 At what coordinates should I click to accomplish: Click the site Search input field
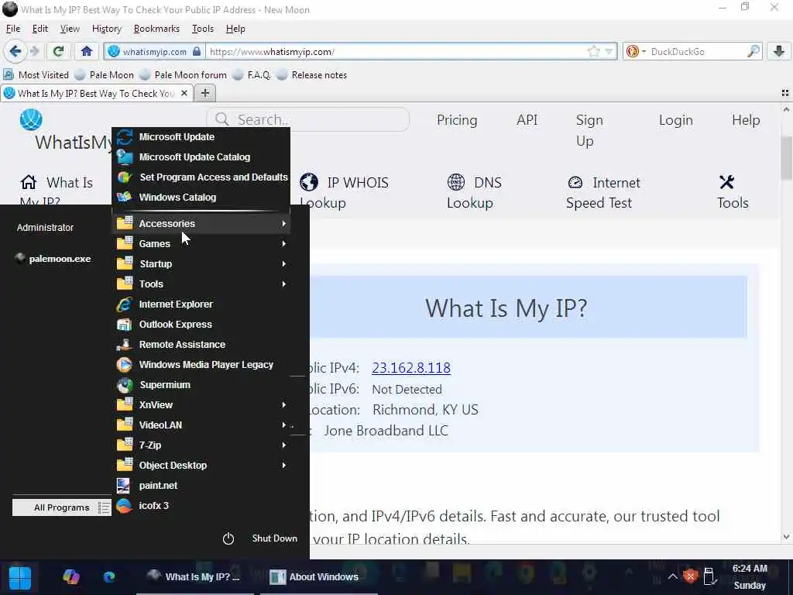point(308,119)
